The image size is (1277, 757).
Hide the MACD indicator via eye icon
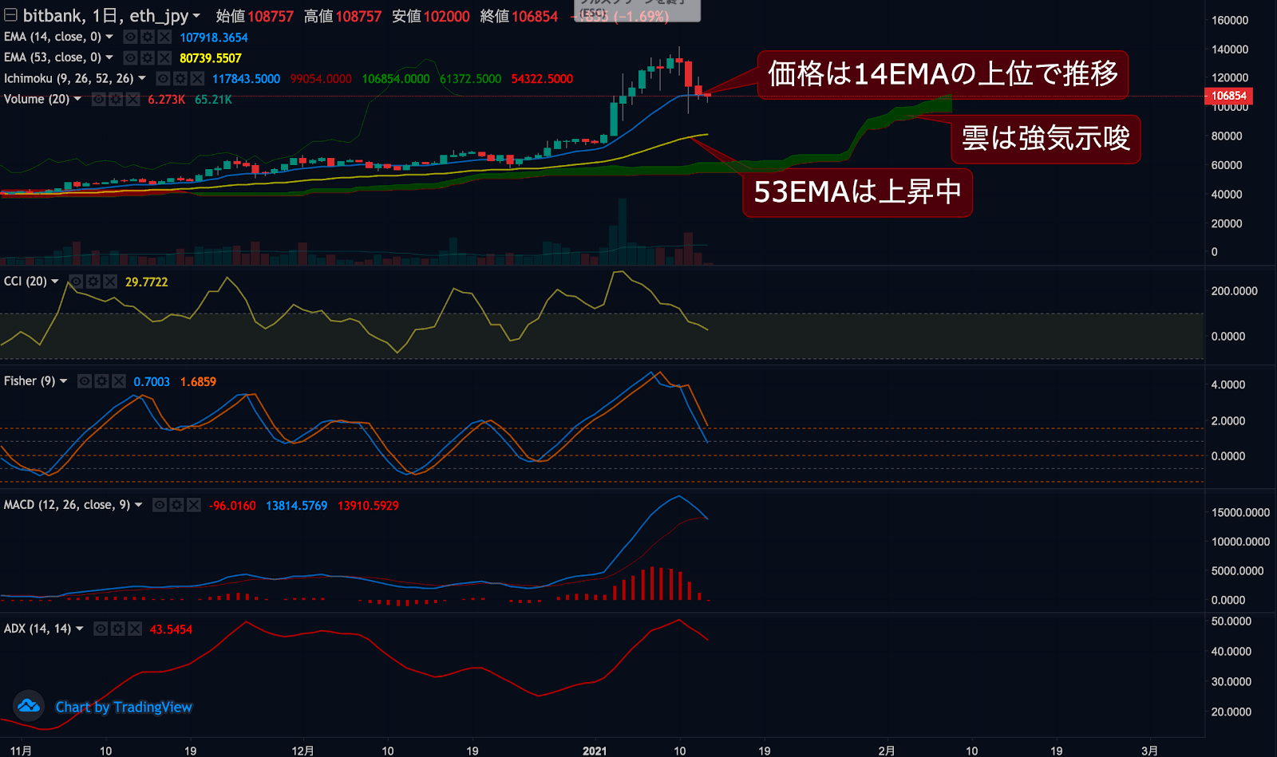tap(160, 505)
